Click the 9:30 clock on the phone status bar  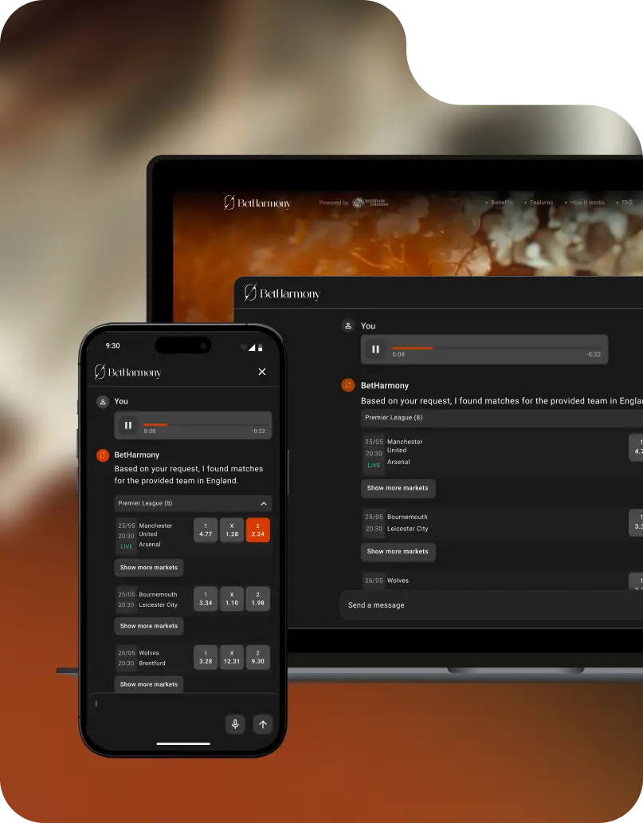pyautogui.click(x=113, y=345)
